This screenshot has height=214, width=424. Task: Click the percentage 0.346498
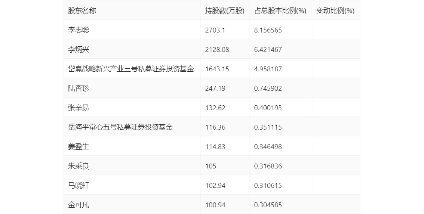pos(268,147)
